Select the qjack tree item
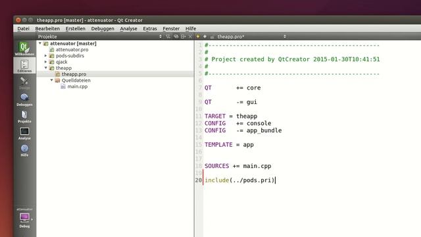This screenshot has width=421, height=237. pos(61,62)
